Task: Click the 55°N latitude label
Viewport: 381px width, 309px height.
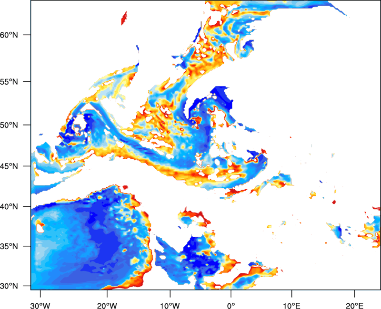Action: click(x=9, y=82)
